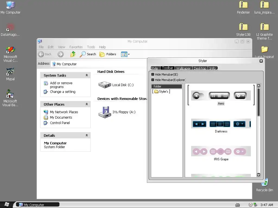278x208 pixels.
Task: Click Change a setting link
Action: click(x=63, y=92)
